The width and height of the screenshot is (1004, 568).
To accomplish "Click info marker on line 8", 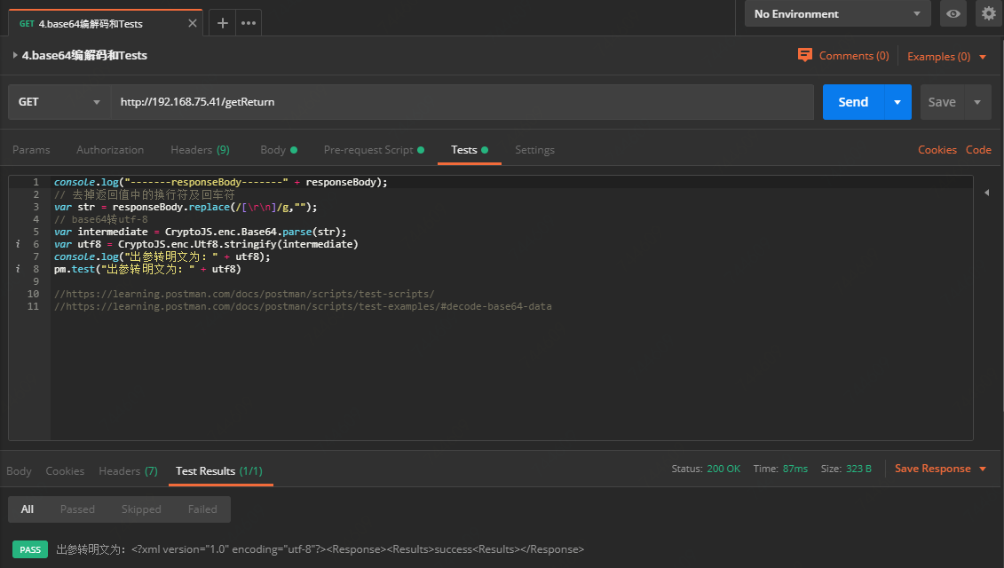I will pyautogui.click(x=18, y=269).
